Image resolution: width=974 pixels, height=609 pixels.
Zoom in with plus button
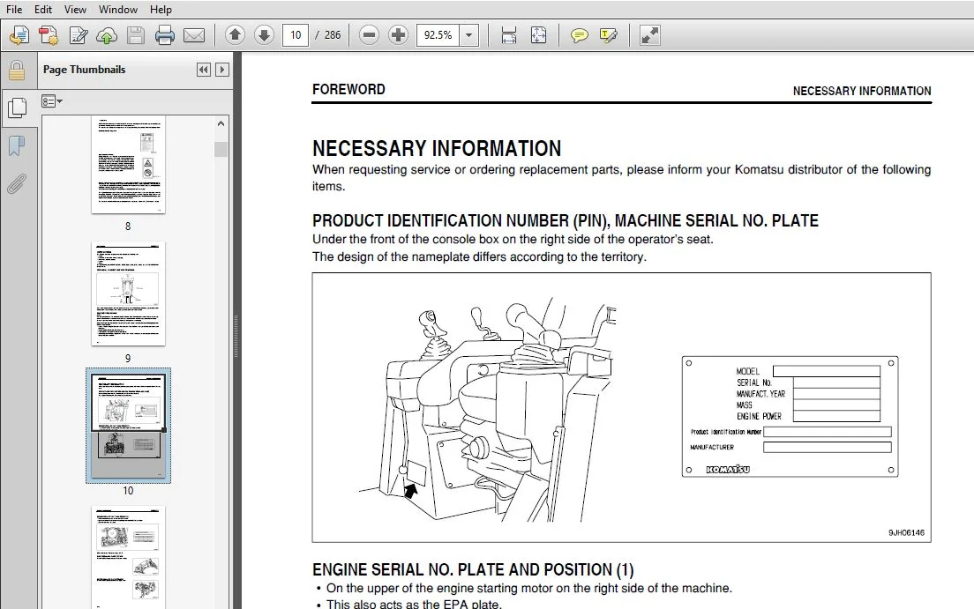398,35
